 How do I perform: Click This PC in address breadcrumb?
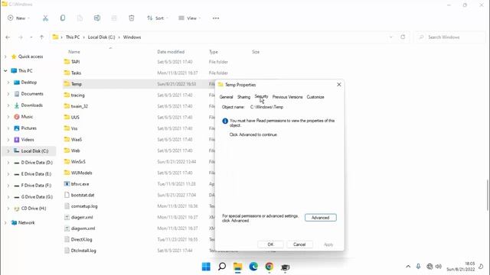[73, 37]
